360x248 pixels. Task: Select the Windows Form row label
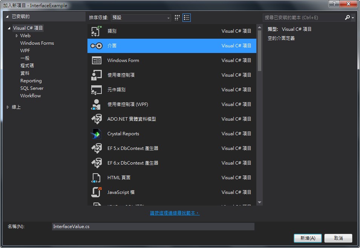pyautogui.click(x=123, y=60)
